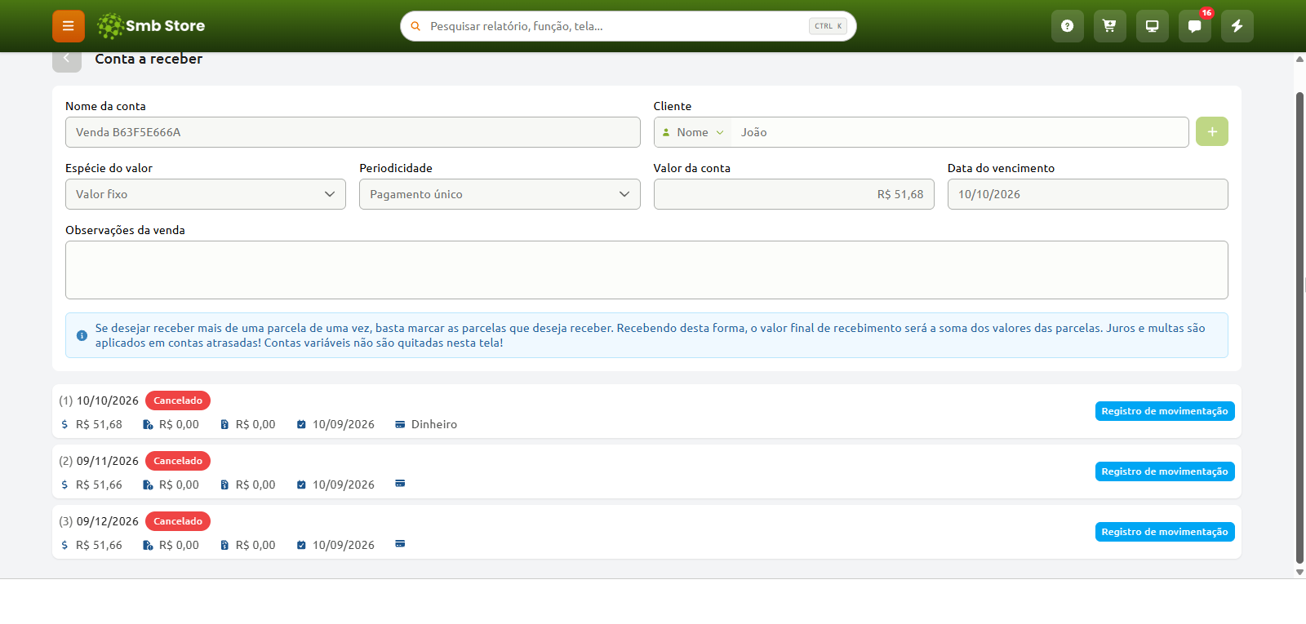Click the CTRL K shortcut hint
The image size is (1306, 624).
(x=828, y=26)
